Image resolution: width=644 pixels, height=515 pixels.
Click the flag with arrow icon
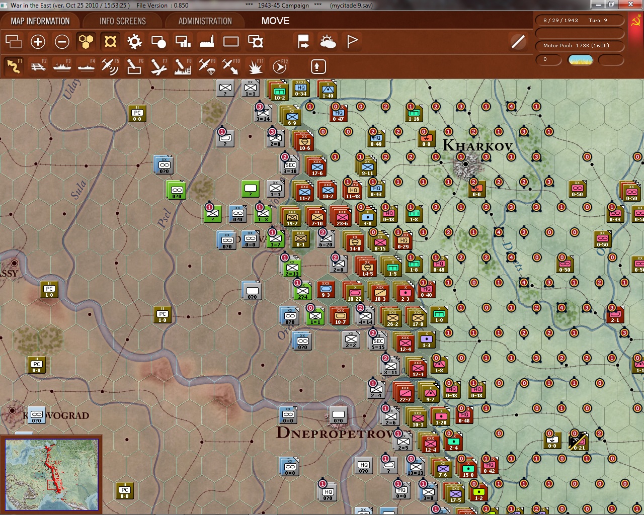(303, 42)
